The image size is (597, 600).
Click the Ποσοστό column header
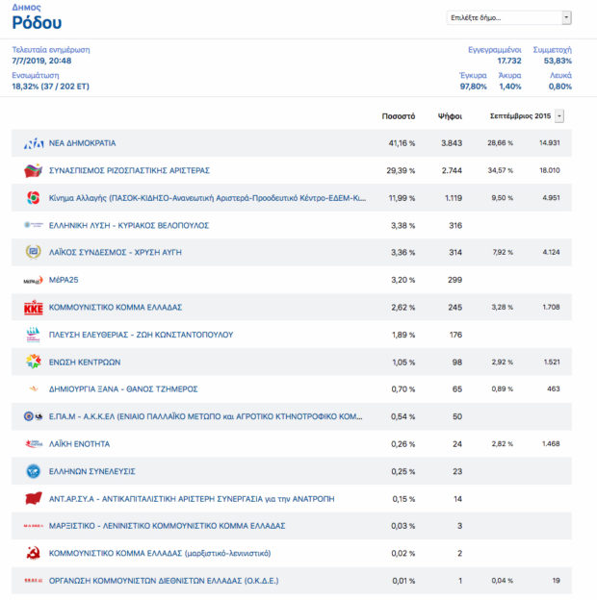pyautogui.click(x=399, y=116)
